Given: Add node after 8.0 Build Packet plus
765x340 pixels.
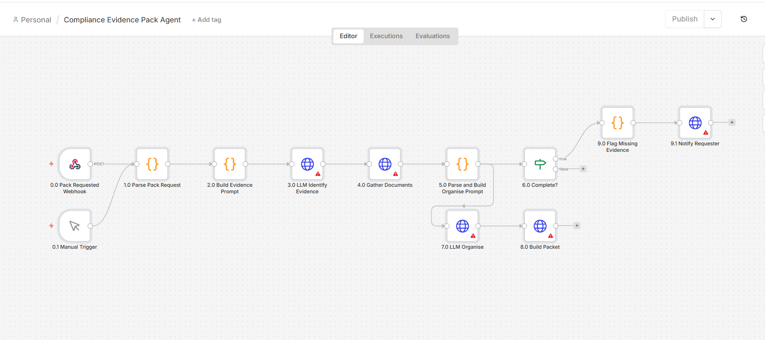Looking at the screenshot, I should (x=577, y=226).
